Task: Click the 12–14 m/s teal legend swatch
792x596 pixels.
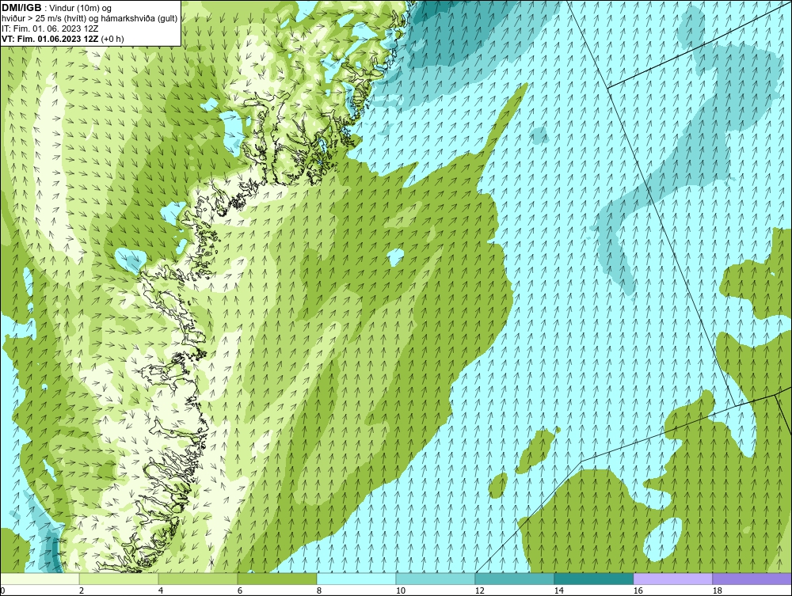Action: pos(515,579)
